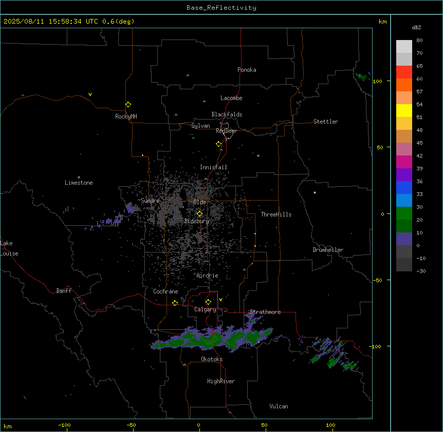Image resolution: width=443 pixels, height=432 pixels.
Task: Click the Lacombe city label
Action: pos(231,98)
